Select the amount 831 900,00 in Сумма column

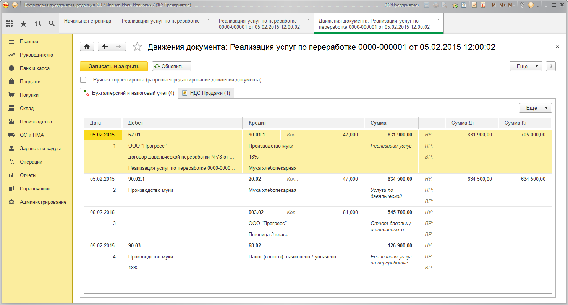tap(391, 135)
